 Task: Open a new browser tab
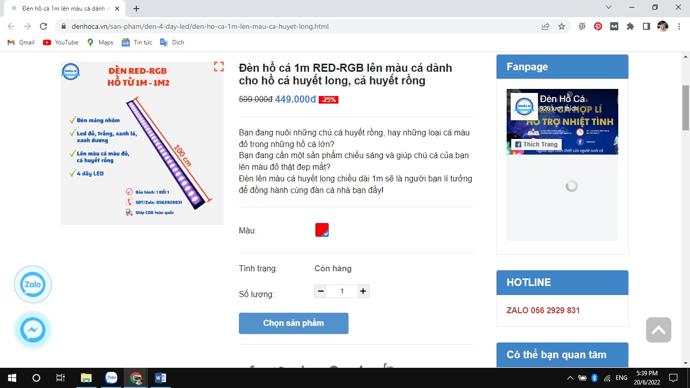[136, 9]
